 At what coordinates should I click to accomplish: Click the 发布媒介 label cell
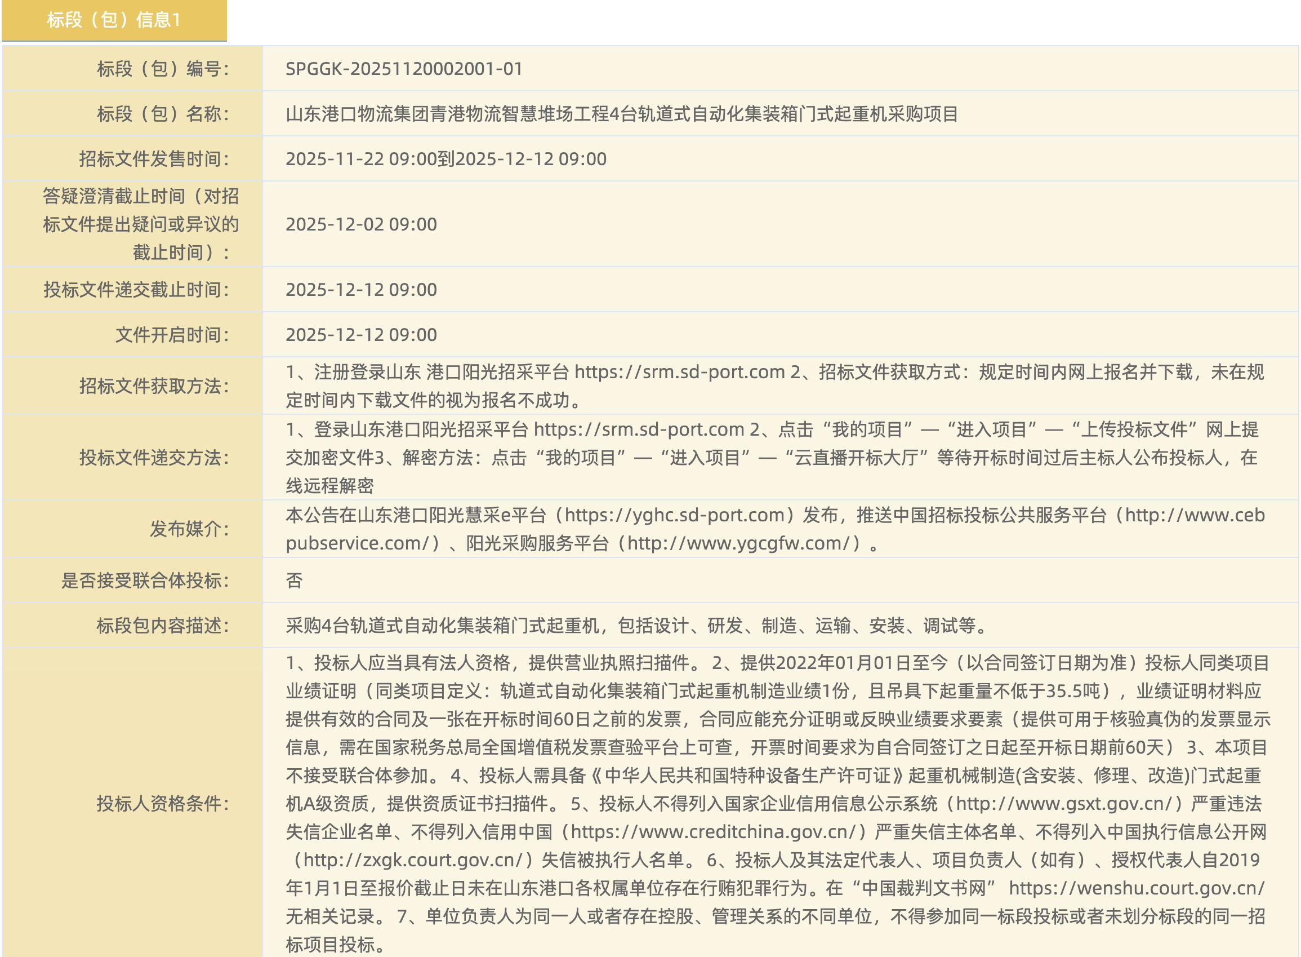coord(189,529)
